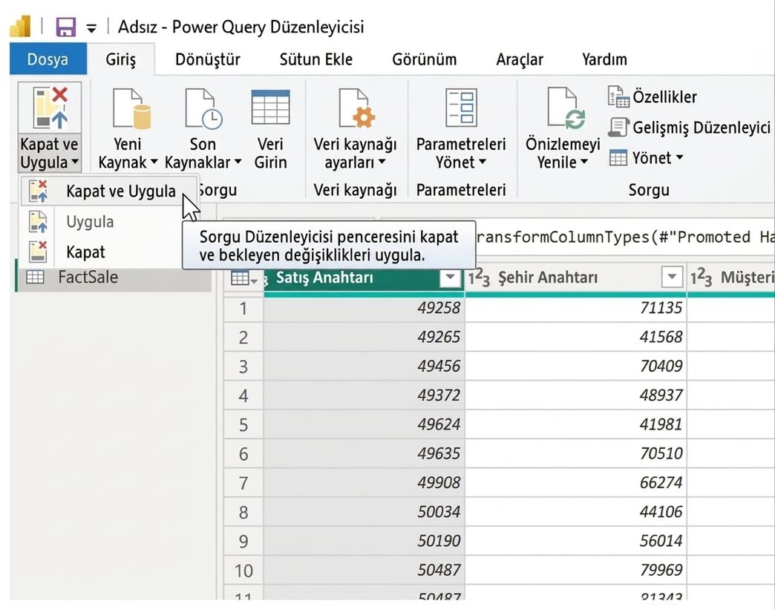The width and height of the screenshot is (775, 610).
Task: Open the Araçlar tab
Action: point(520,59)
